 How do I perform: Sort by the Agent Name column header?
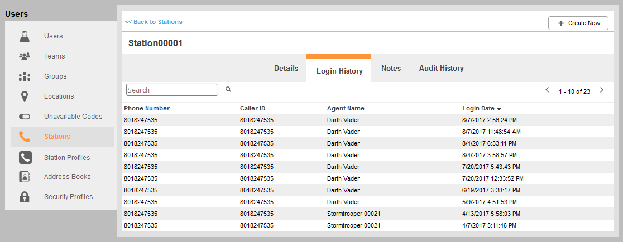pos(346,108)
